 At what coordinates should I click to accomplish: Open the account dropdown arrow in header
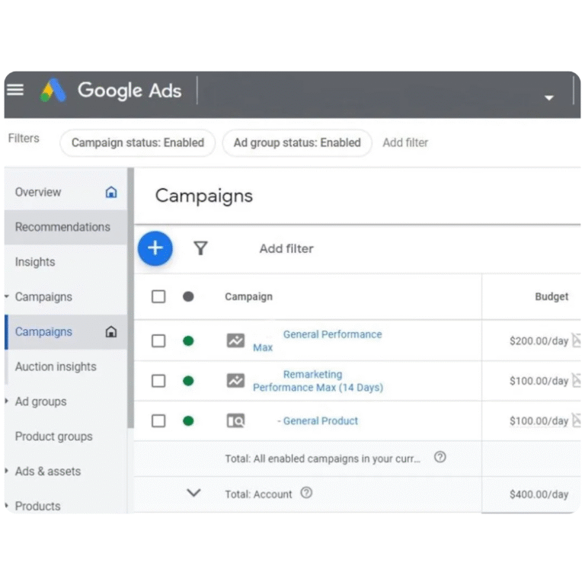click(x=548, y=97)
